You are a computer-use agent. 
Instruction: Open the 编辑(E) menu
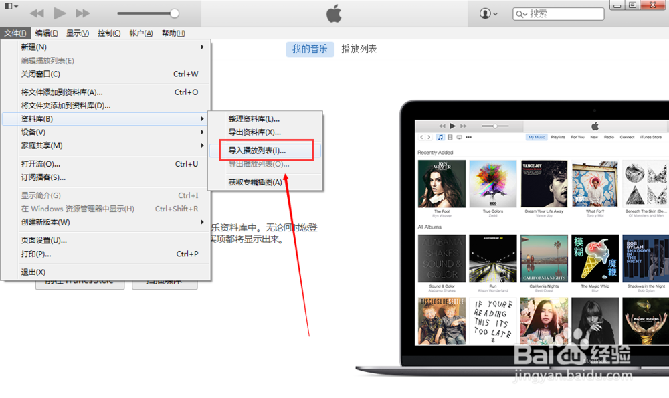click(47, 33)
